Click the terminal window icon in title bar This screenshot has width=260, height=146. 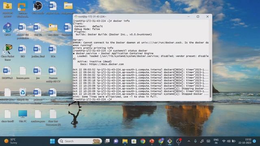(x=76, y=16)
